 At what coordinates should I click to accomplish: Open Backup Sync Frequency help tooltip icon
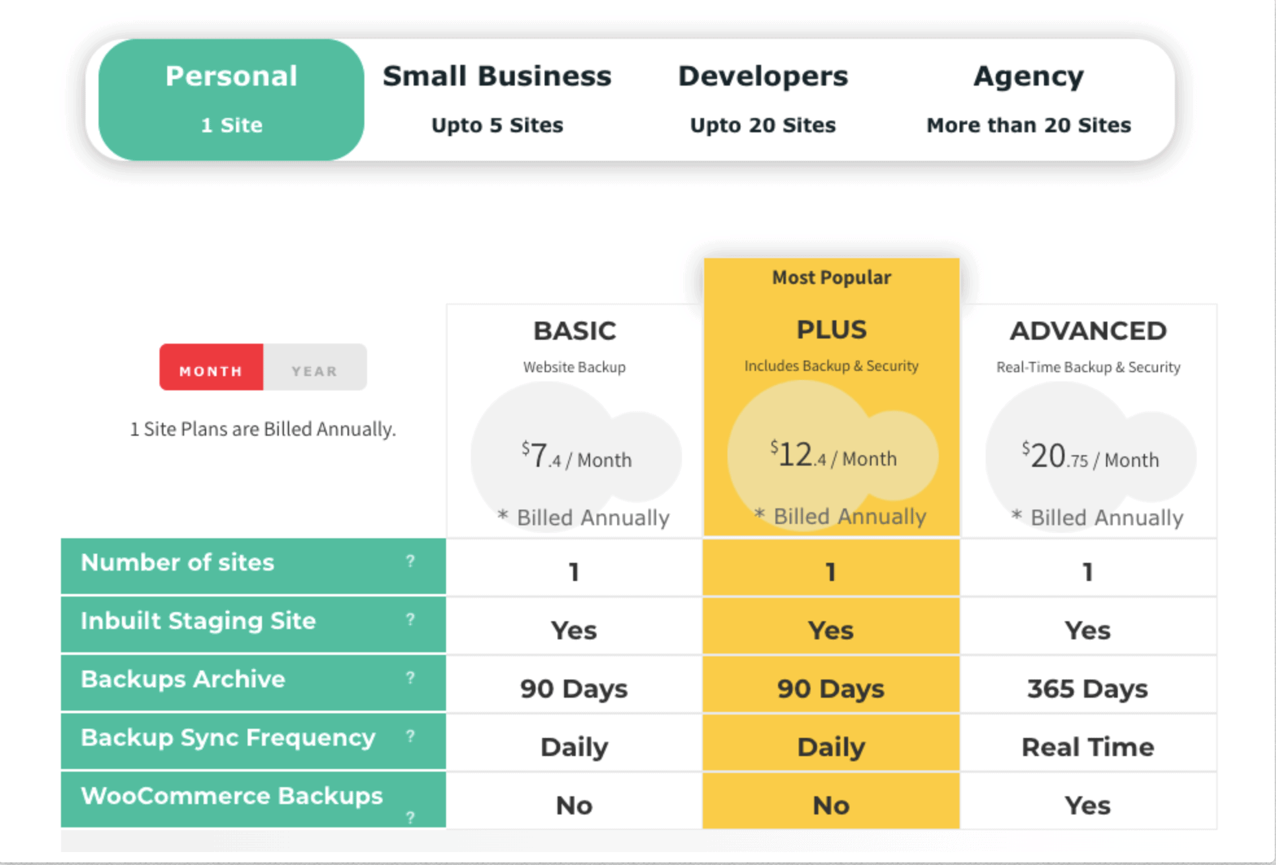click(410, 736)
